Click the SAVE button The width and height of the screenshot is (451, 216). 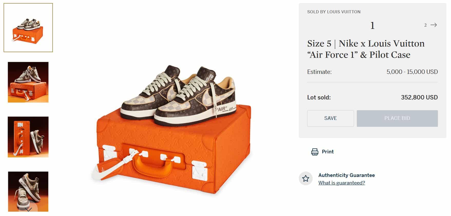330,118
